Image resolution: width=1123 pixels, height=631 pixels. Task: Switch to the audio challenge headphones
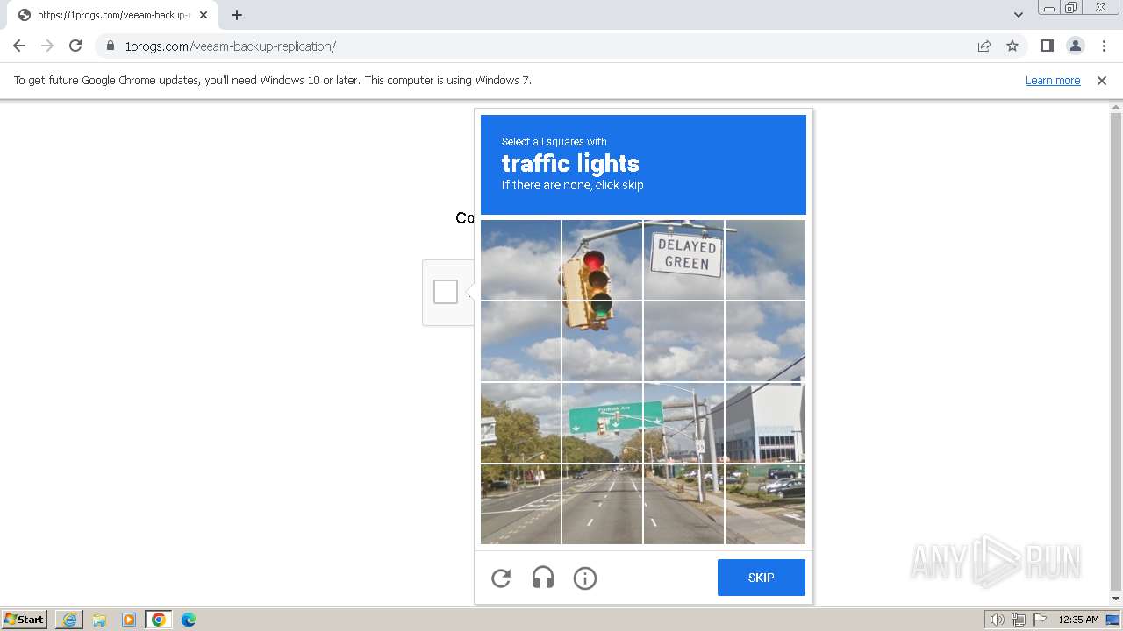543,578
